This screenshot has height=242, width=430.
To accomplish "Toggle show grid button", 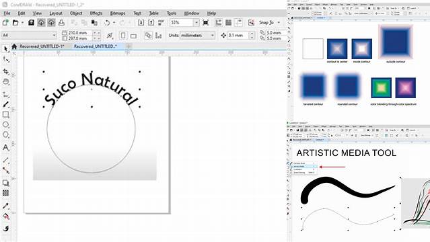I will (x=228, y=22).
